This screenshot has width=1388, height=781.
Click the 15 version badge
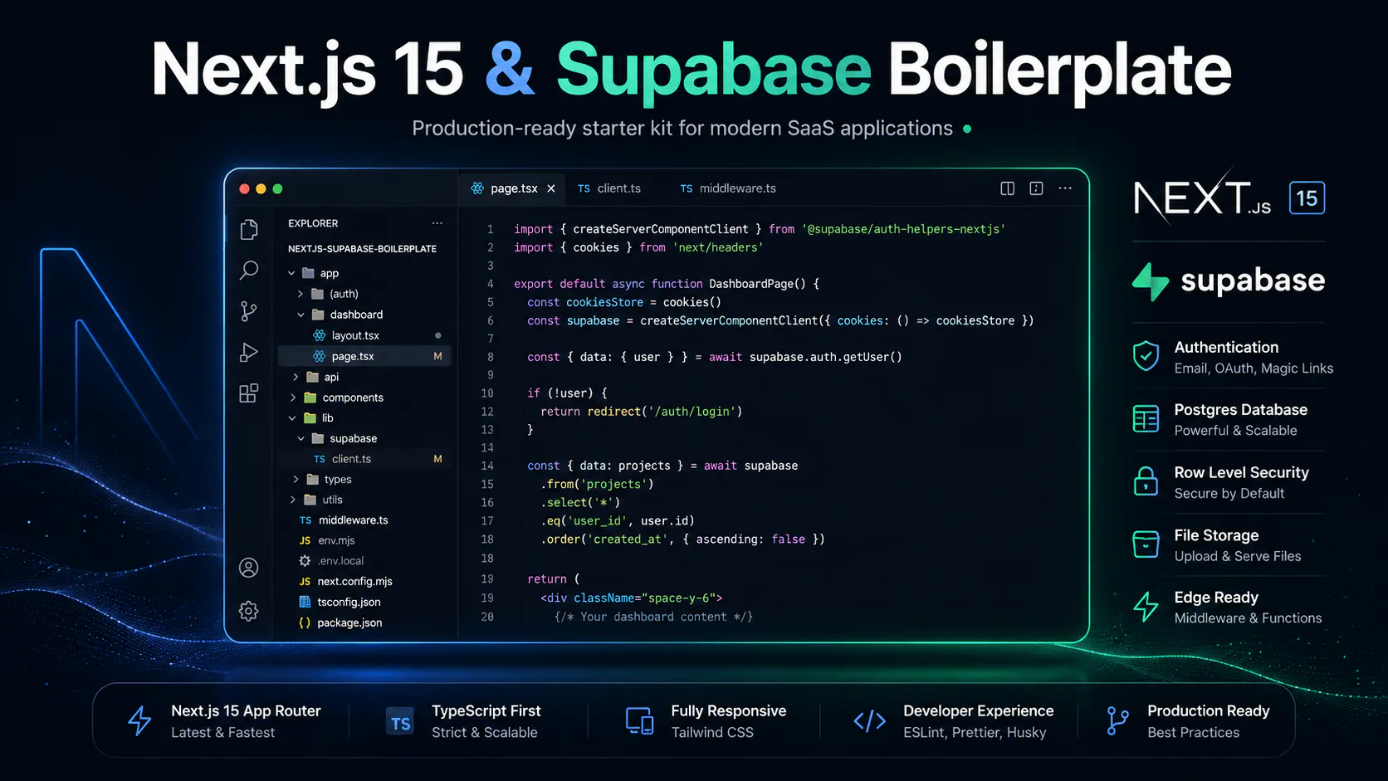1307,198
